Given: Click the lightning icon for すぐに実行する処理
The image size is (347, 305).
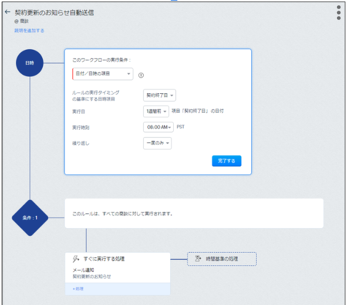Looking at the screenshot, I should click(x=76, y=259).
